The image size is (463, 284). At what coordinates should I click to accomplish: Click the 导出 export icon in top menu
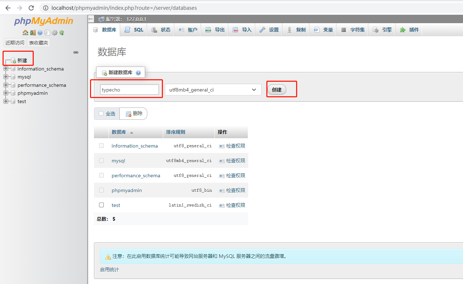pos(208,30)
